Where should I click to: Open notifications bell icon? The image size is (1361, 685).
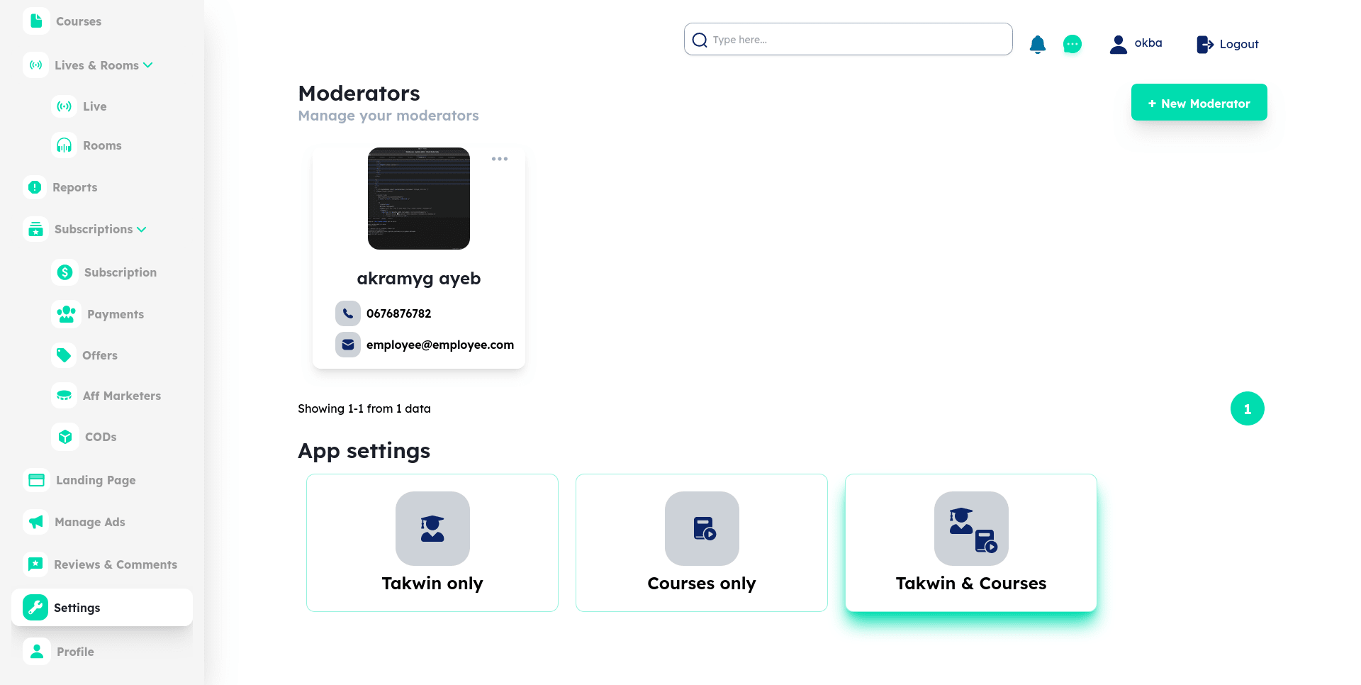pos(1038,45)
